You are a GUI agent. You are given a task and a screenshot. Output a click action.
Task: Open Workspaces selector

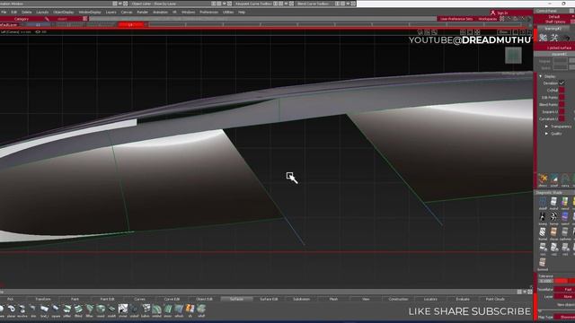tap(487, 19)
